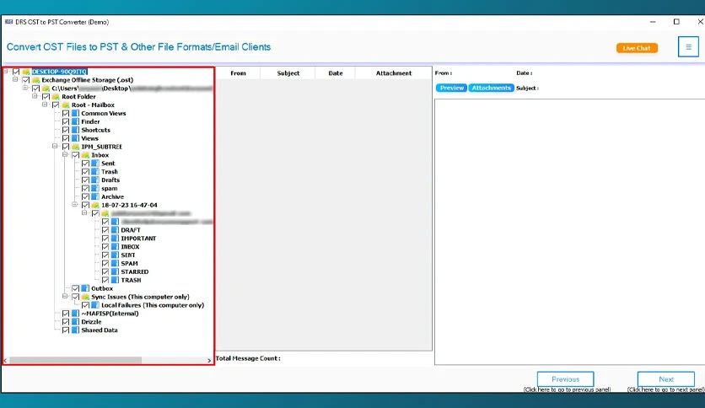Click the Date column header
705x408 pixels.
point(336,72)
